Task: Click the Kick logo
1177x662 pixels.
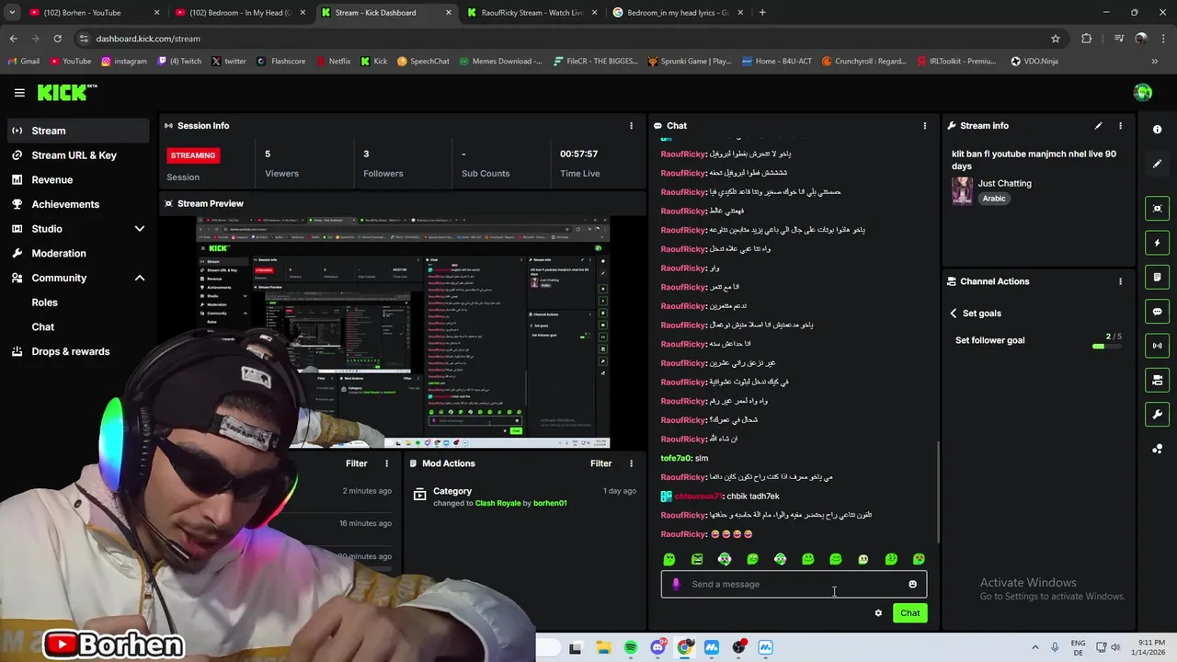Action: pos(66,92)
